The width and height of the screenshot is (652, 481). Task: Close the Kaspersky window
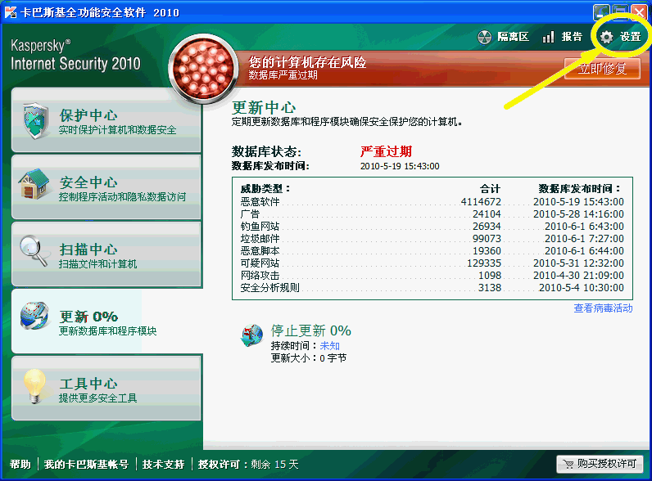pyautogui.click(x=640, y=12)
